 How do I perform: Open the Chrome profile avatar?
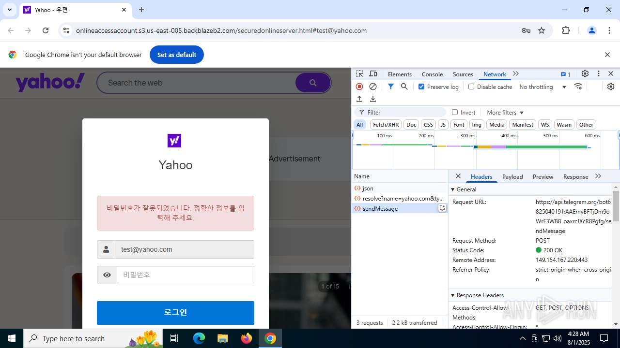pos(591,30)
